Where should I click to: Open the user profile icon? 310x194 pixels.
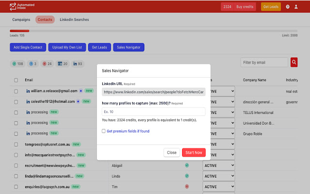(x=296, y=7)
